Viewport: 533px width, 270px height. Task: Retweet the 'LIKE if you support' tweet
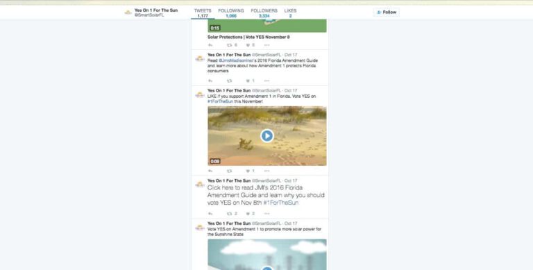(x=230, y=171)
